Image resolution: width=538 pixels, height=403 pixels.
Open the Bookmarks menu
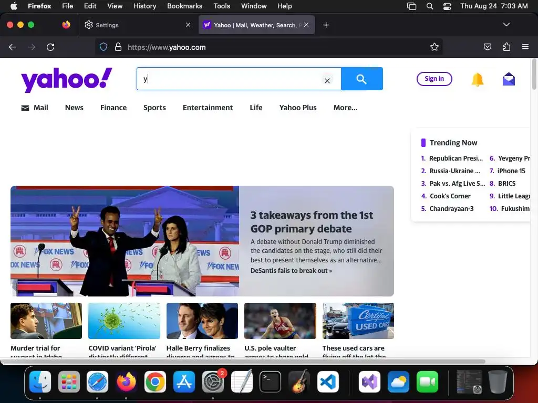184,6
